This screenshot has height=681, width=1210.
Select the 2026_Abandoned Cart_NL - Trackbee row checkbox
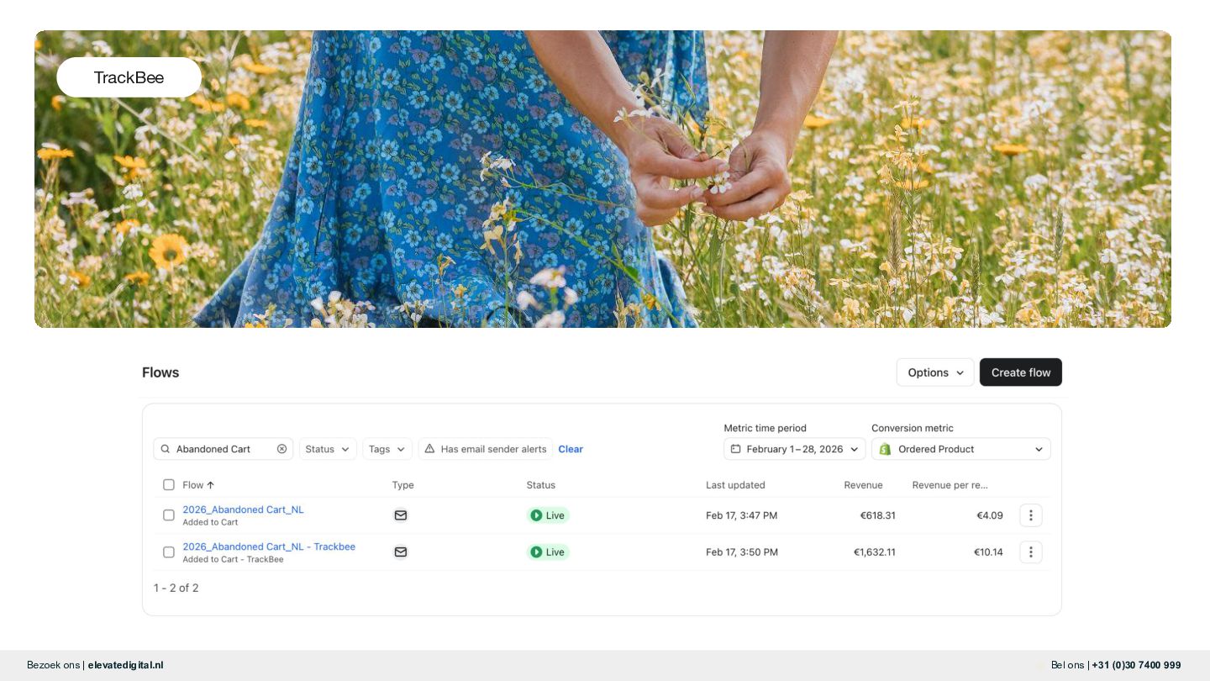(x=169, y=552)
